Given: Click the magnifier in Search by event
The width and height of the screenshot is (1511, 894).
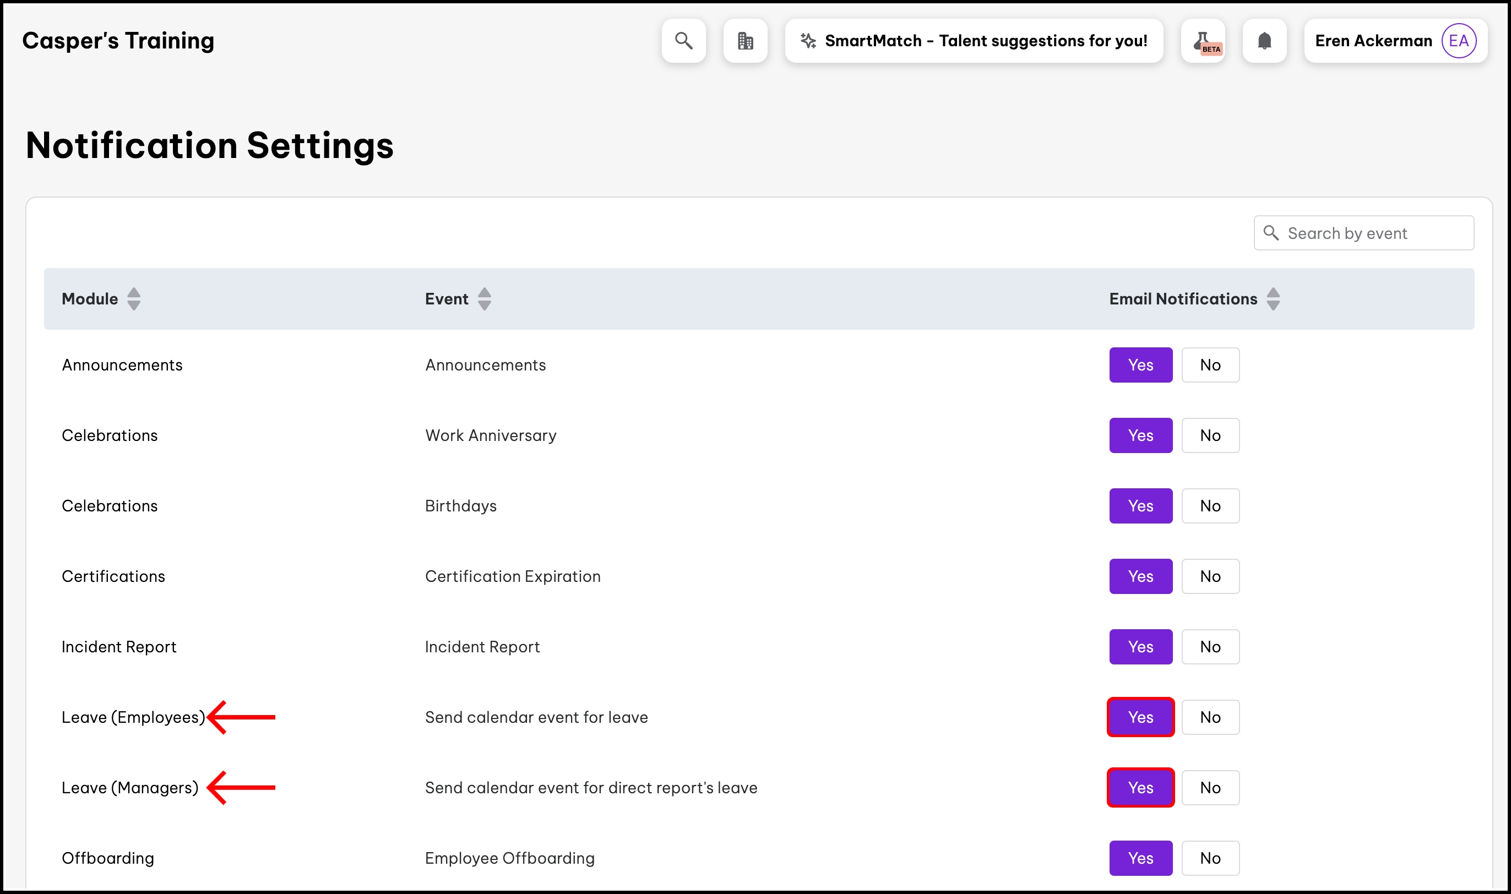Looking at the screenshot, I should tap(1270, 232).
